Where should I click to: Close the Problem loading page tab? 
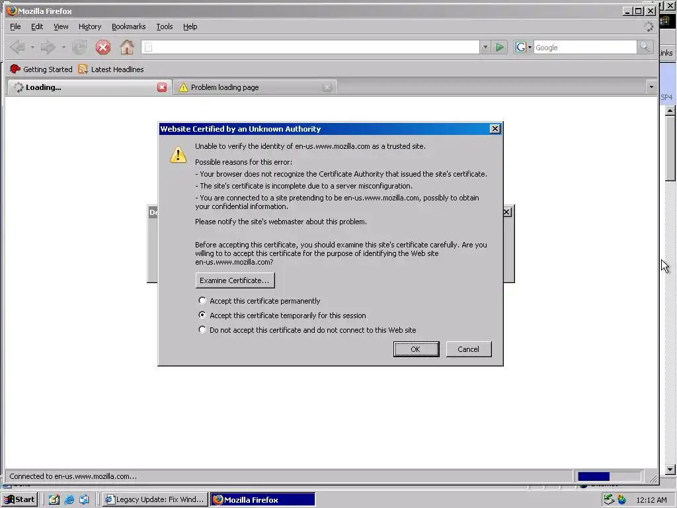pyautogui.click(x=327, y=87)
